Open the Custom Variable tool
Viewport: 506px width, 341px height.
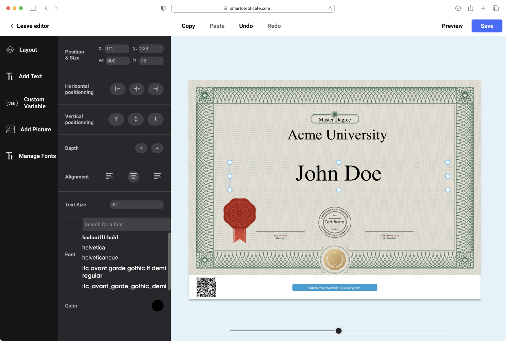[x=34, y=103]
